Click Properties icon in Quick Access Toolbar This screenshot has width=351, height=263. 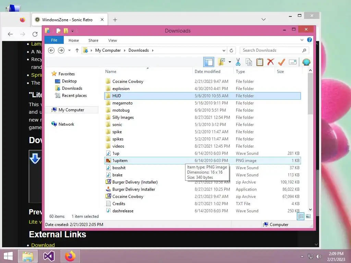[58, 30]
